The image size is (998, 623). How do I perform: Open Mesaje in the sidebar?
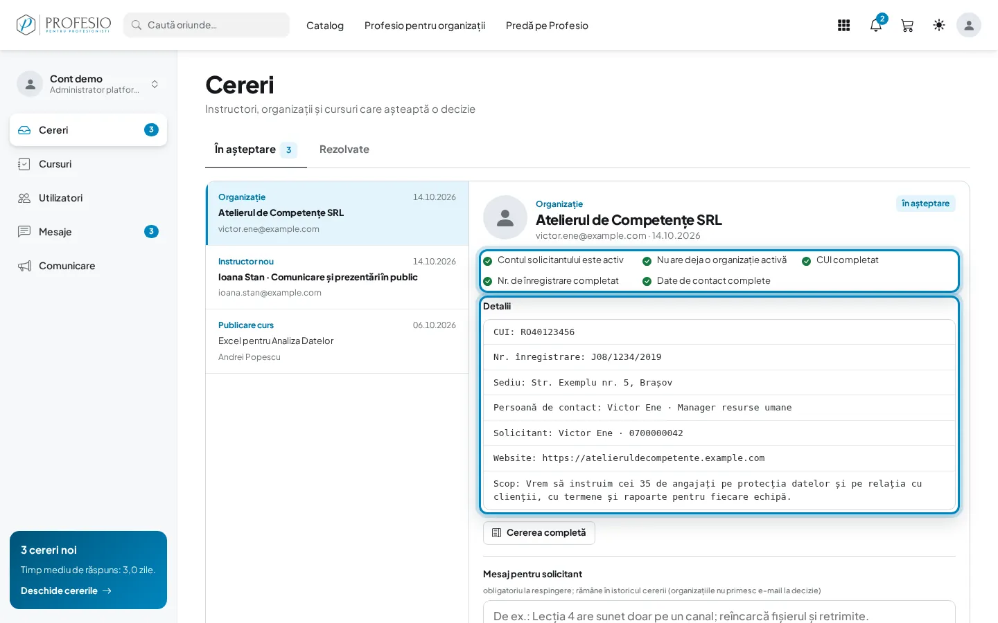88,232
